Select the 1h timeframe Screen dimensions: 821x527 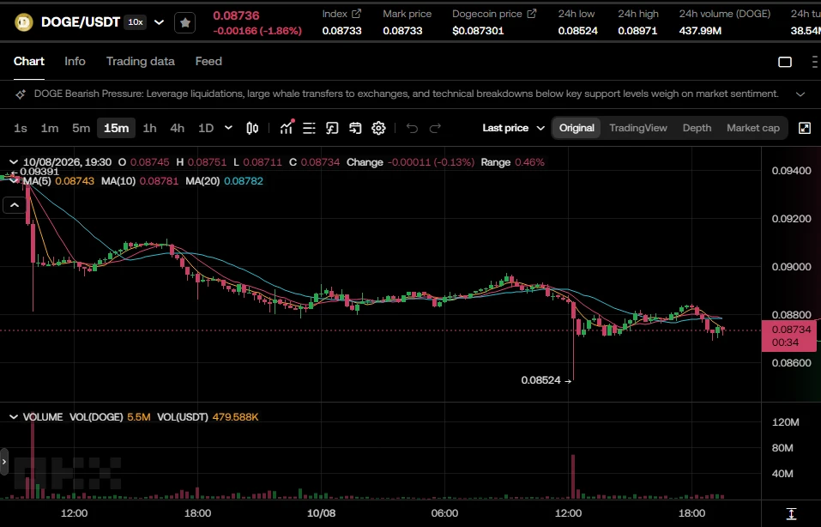click(150, 129)
